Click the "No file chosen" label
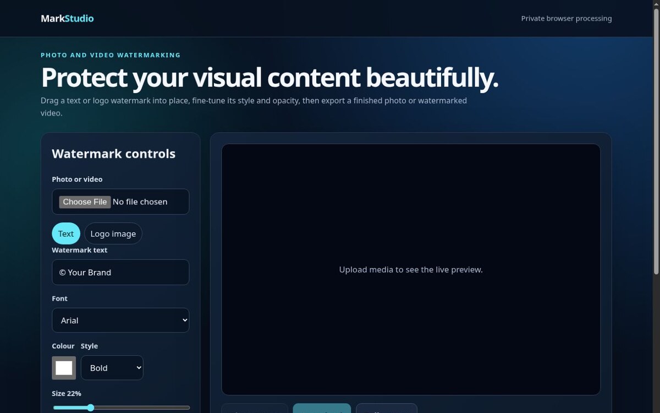 [140, 202]
